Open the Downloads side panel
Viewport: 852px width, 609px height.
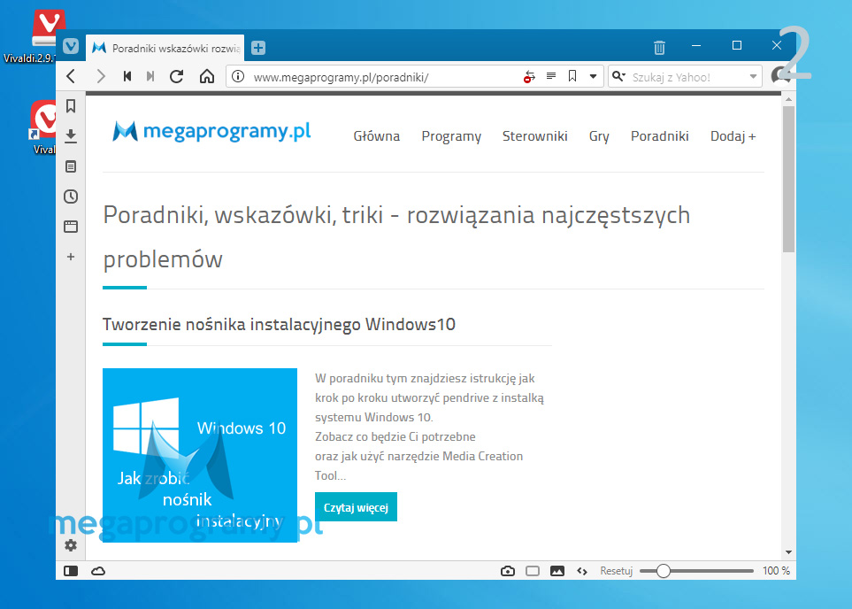coord(71,136)
